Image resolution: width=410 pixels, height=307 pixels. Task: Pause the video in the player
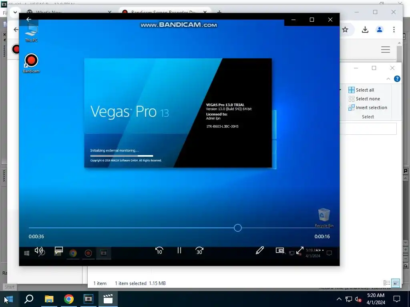[179, 251]
